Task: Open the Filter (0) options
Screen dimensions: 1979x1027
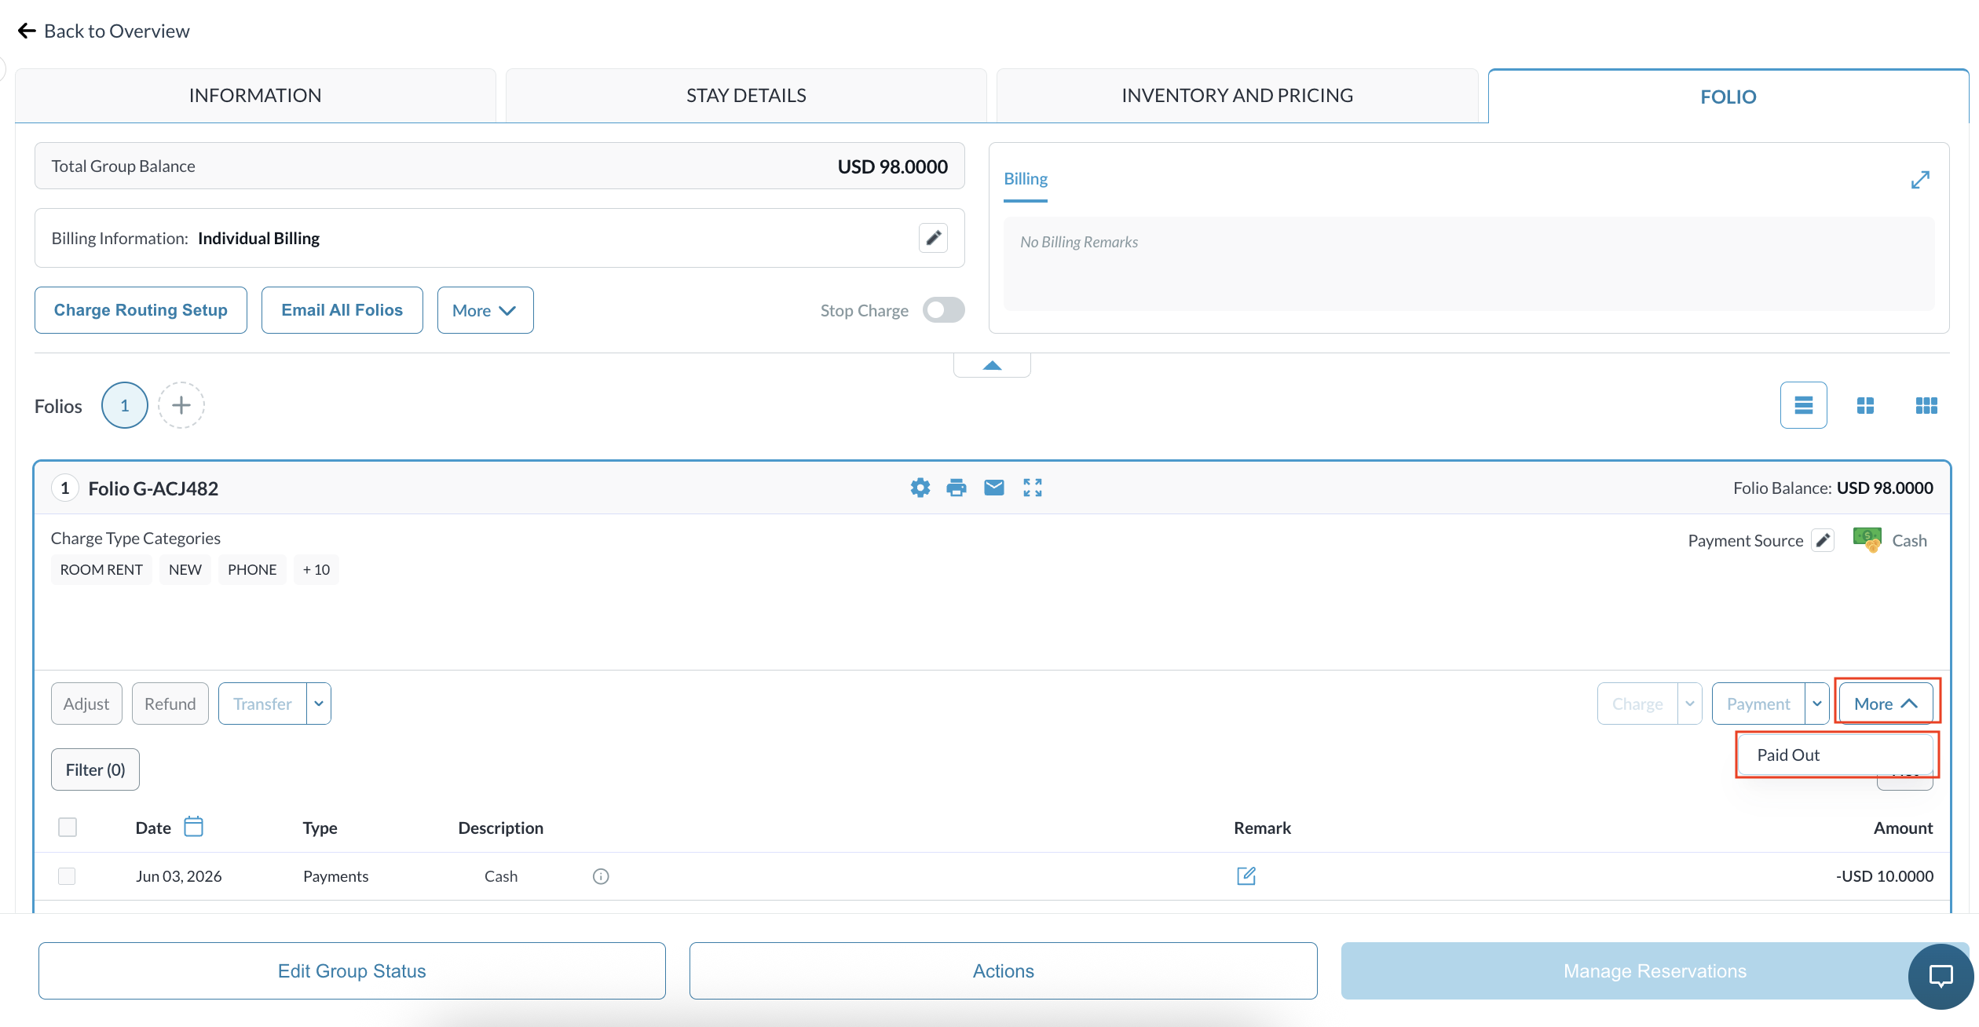Action: [x=95, y=769]
